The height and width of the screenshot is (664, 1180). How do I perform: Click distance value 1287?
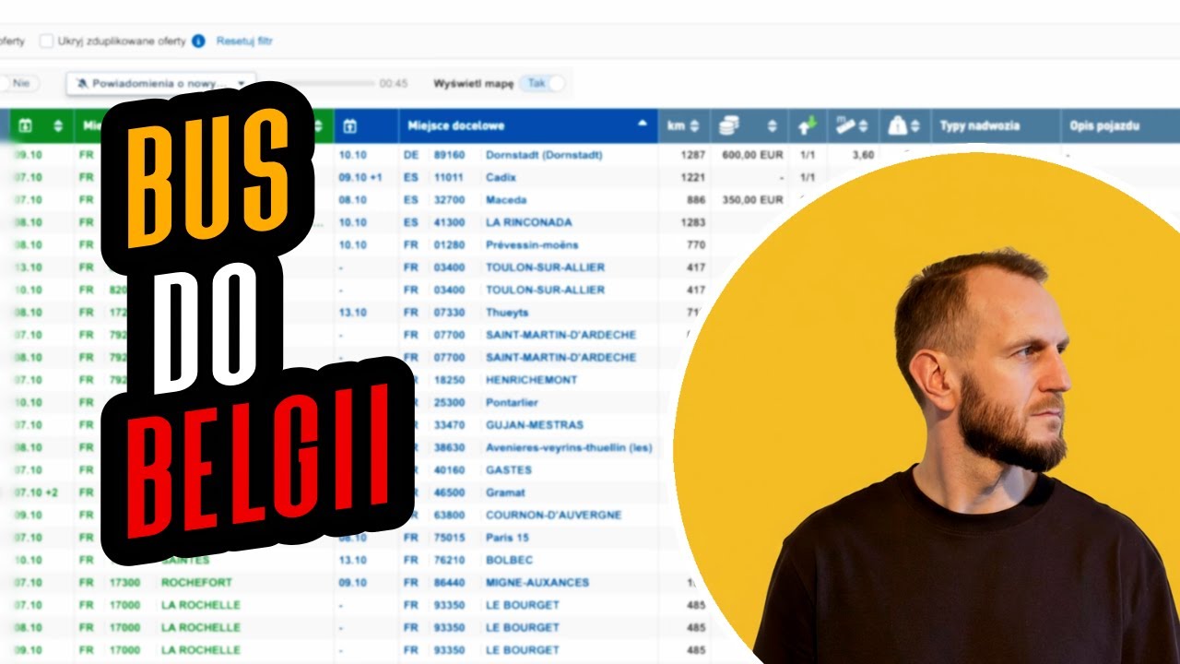(x=693, y=155)
